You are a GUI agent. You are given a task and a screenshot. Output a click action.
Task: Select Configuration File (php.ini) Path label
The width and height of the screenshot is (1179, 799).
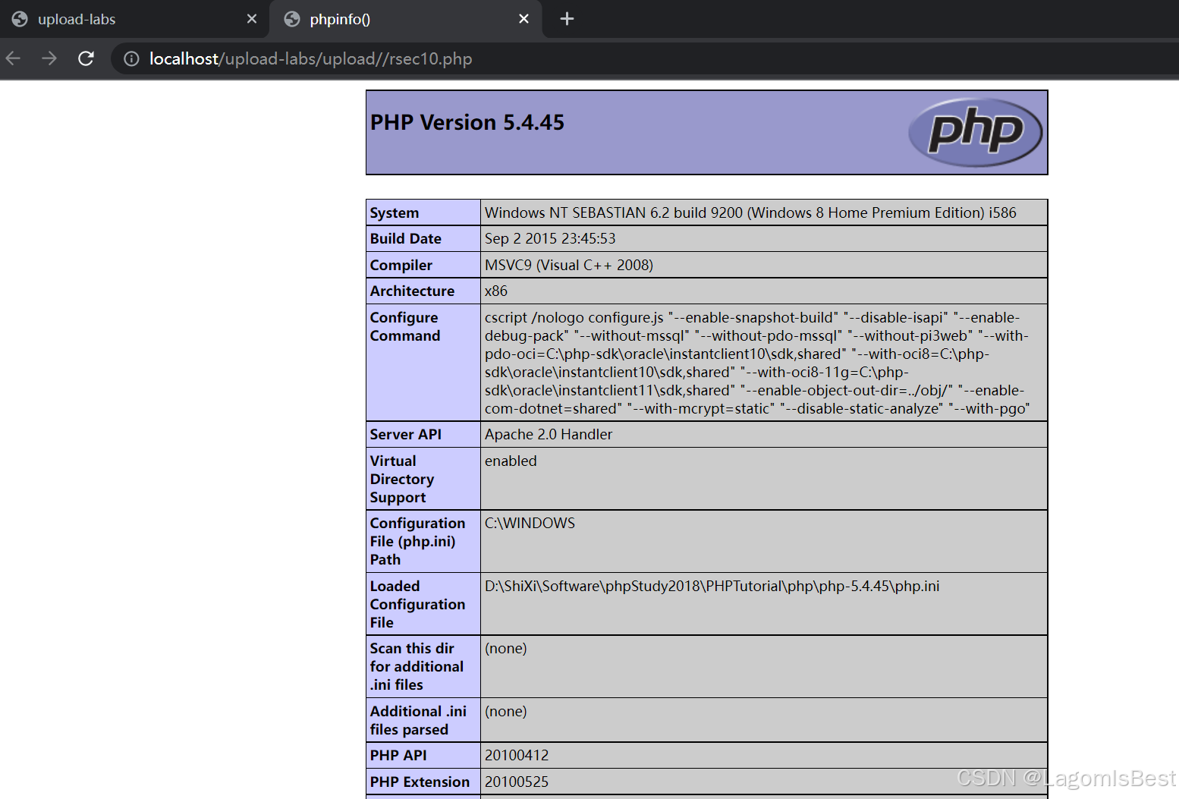pyautogui.click(x=417, y=542)
